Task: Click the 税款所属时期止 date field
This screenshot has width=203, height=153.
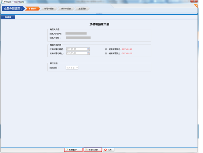Action: 78,53
